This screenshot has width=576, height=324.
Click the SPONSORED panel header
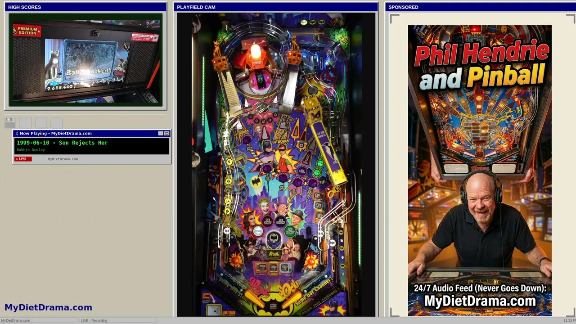click(x=480, y=7)
